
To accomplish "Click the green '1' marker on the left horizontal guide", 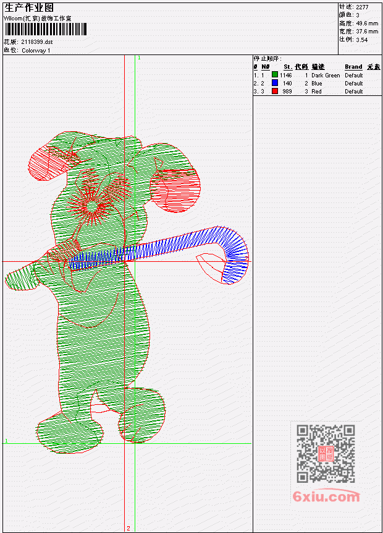I will tap(6, 441).
